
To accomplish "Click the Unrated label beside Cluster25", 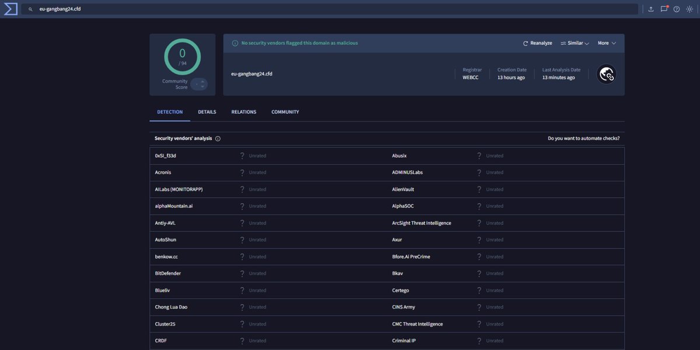I will click(x=257, y=324).
